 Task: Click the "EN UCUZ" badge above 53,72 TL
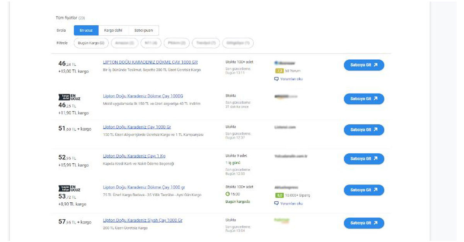[x=70, y=188]
